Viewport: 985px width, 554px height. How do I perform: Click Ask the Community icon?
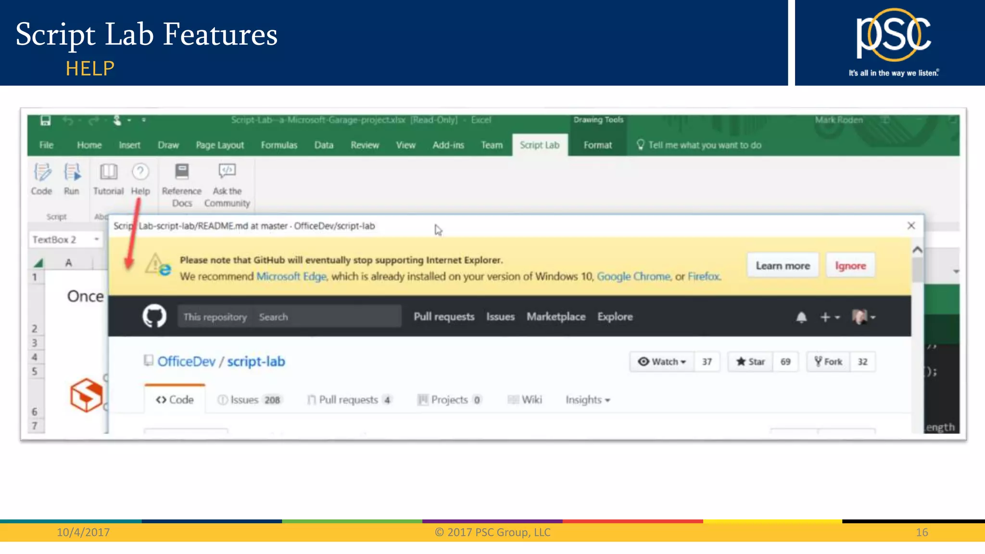(x=227, y=171)
